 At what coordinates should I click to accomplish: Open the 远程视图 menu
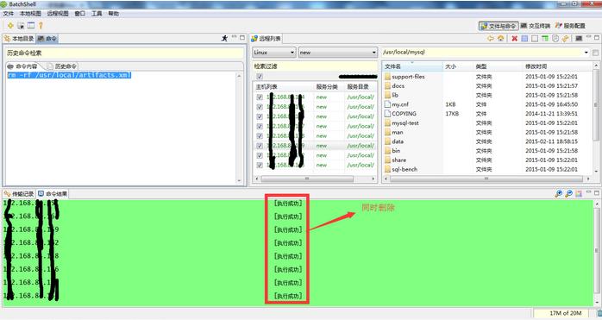(58, 14)
